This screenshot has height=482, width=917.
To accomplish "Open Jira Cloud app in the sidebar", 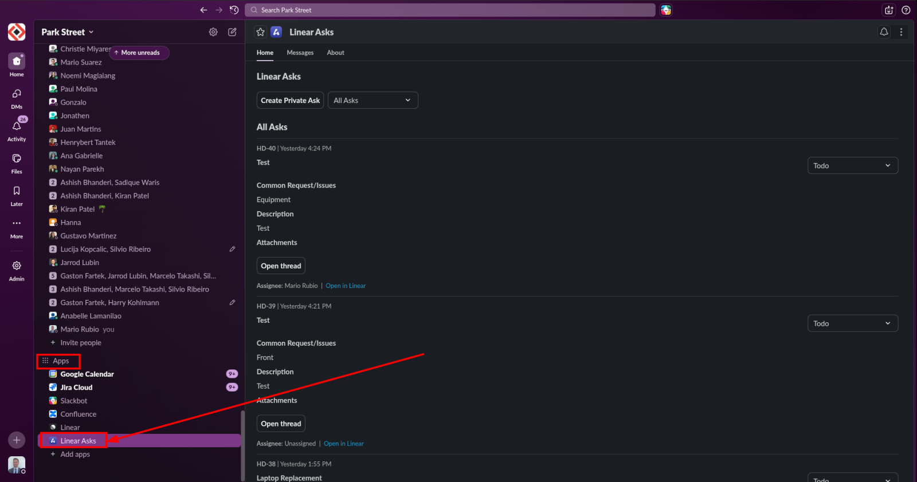I will [139, 388].
